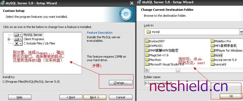Select C Include Files / Lib Files label
243x101 pixels.
point(39,43)
